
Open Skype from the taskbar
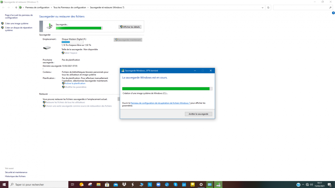point(176,185)
